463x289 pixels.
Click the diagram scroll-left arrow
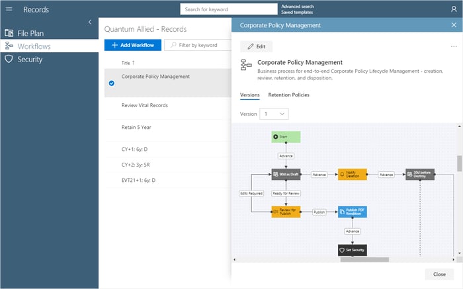tap(234, 260)
